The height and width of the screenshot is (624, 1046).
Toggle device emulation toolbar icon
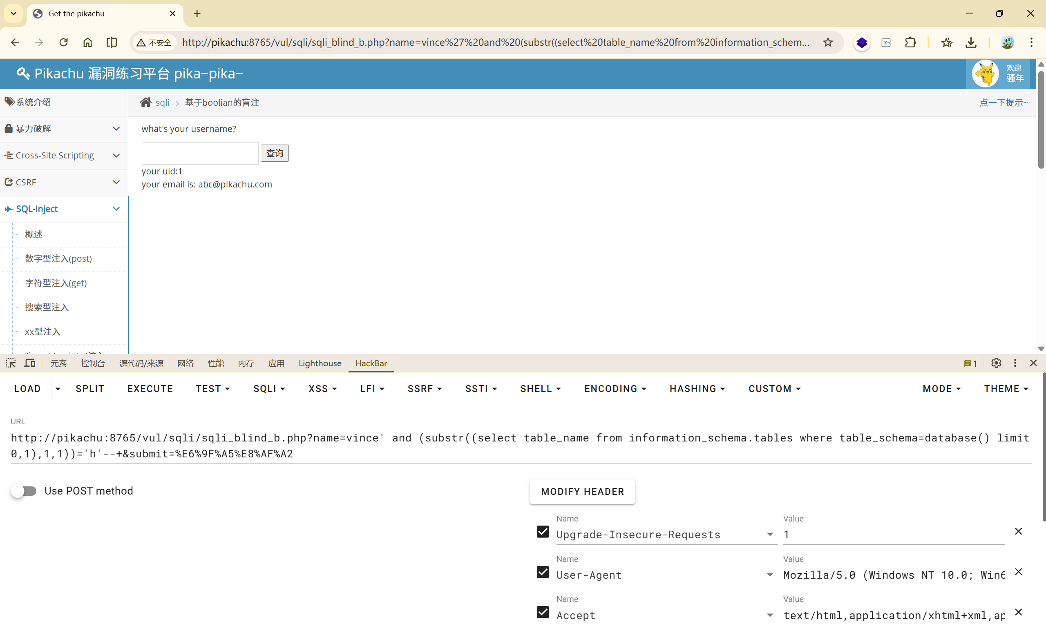tap(29, 363)
